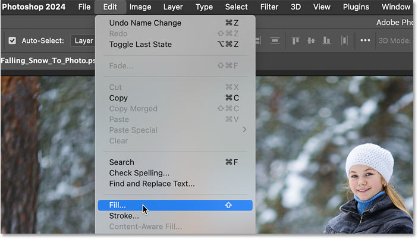Viewport: 418px width, 239px height.
Task: Open Find and Replace Text...
Action: pyautogui.click(x=152, y=184)
